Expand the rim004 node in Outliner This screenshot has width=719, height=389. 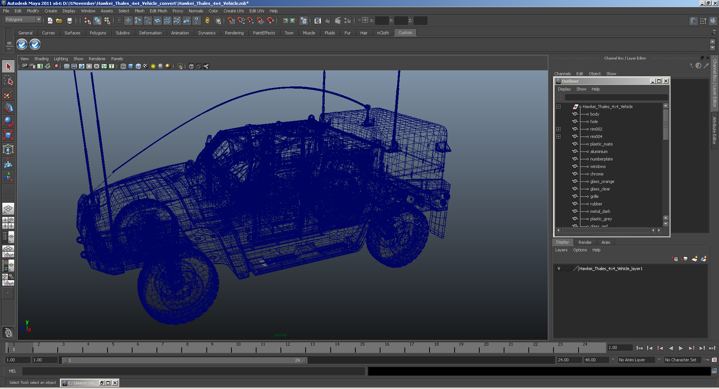(558, 137)
